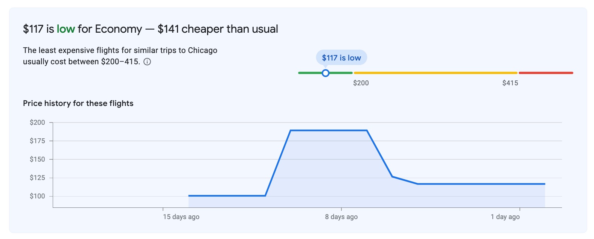
Task: Click the info icon after the price range text
Action: point(148,61)
